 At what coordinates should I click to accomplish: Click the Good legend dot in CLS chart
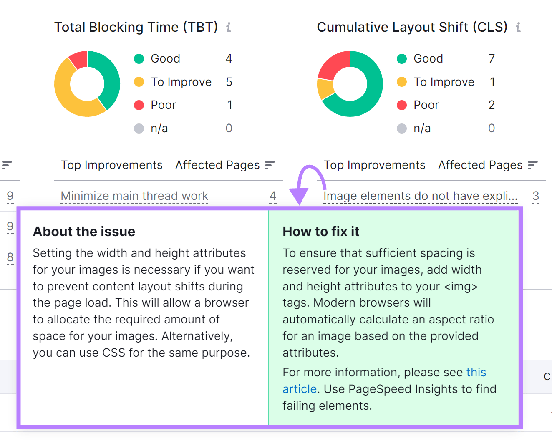pos(401,58)
